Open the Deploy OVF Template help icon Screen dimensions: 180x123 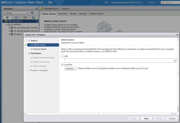click(174, 35)
